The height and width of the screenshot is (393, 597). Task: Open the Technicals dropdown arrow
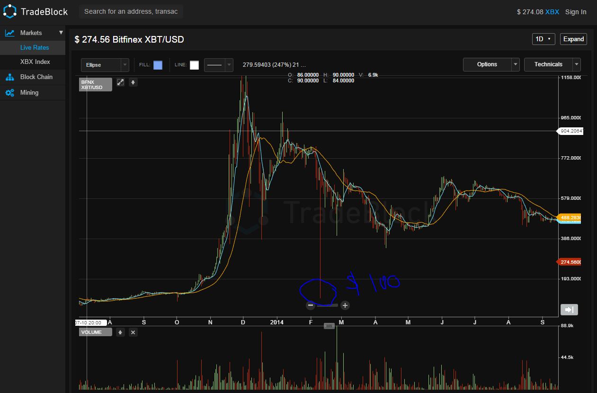click(x=577, y=64)
